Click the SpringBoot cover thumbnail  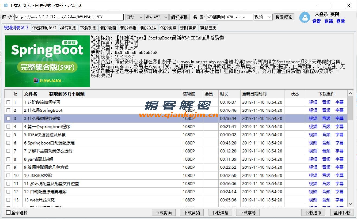pyautogui.click(x=47, y=61)
